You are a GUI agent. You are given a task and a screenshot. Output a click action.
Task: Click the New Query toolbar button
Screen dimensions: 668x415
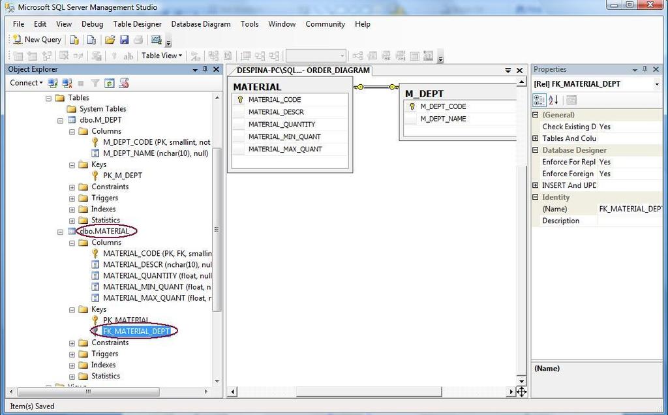(x=37, y=40)
